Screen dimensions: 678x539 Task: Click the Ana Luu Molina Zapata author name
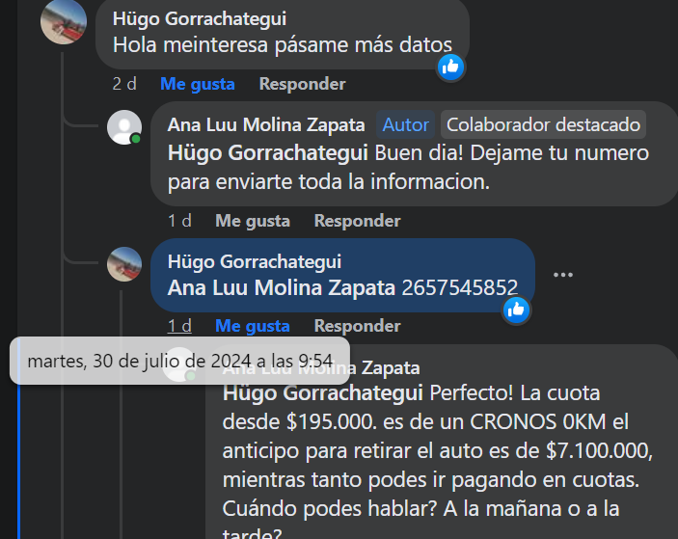[x=266, y=125]
